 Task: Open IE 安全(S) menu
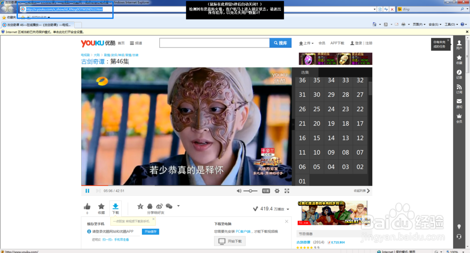(435, 24)
